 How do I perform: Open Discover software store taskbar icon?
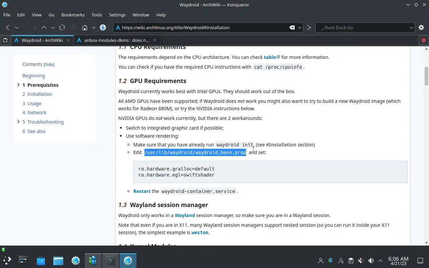point(41,260)
